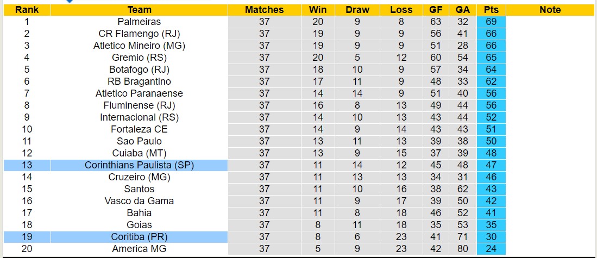
Task: Click America MG's 24 points cell
Action: [x=492, y=249]
